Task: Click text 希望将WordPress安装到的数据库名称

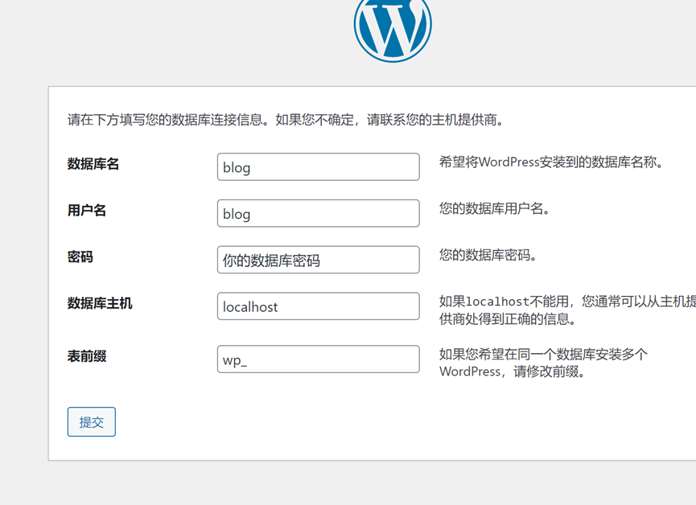Action: point(551,162)
